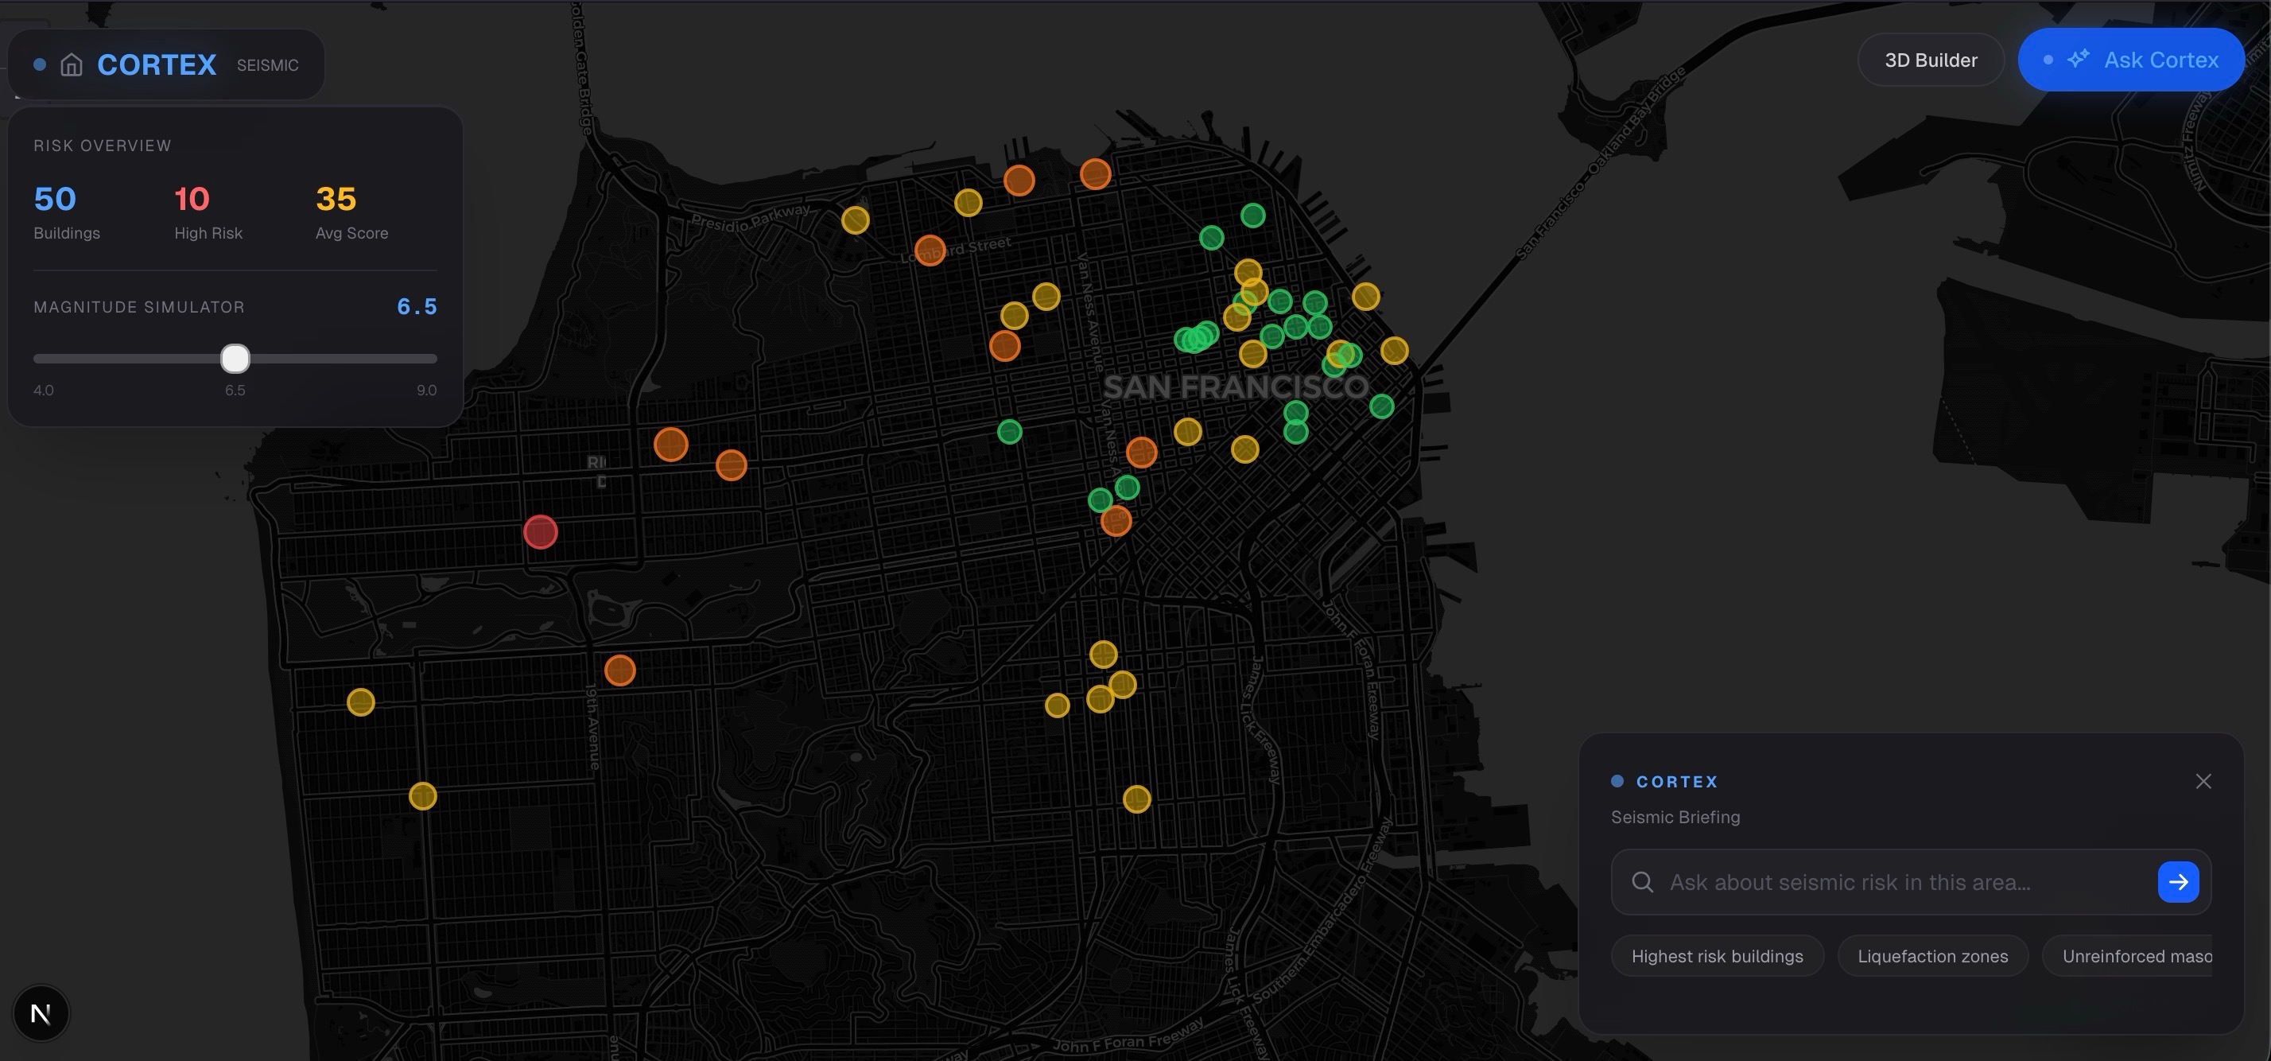Viewport: 2271px width, 1061px height.
Task: Click the Next.js N badge icon
Action: point(41,1013)
